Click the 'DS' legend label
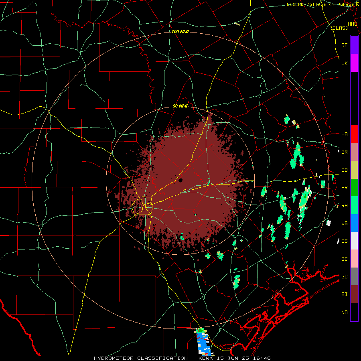Viewport: 361px width, 361px height. (344, 241)
